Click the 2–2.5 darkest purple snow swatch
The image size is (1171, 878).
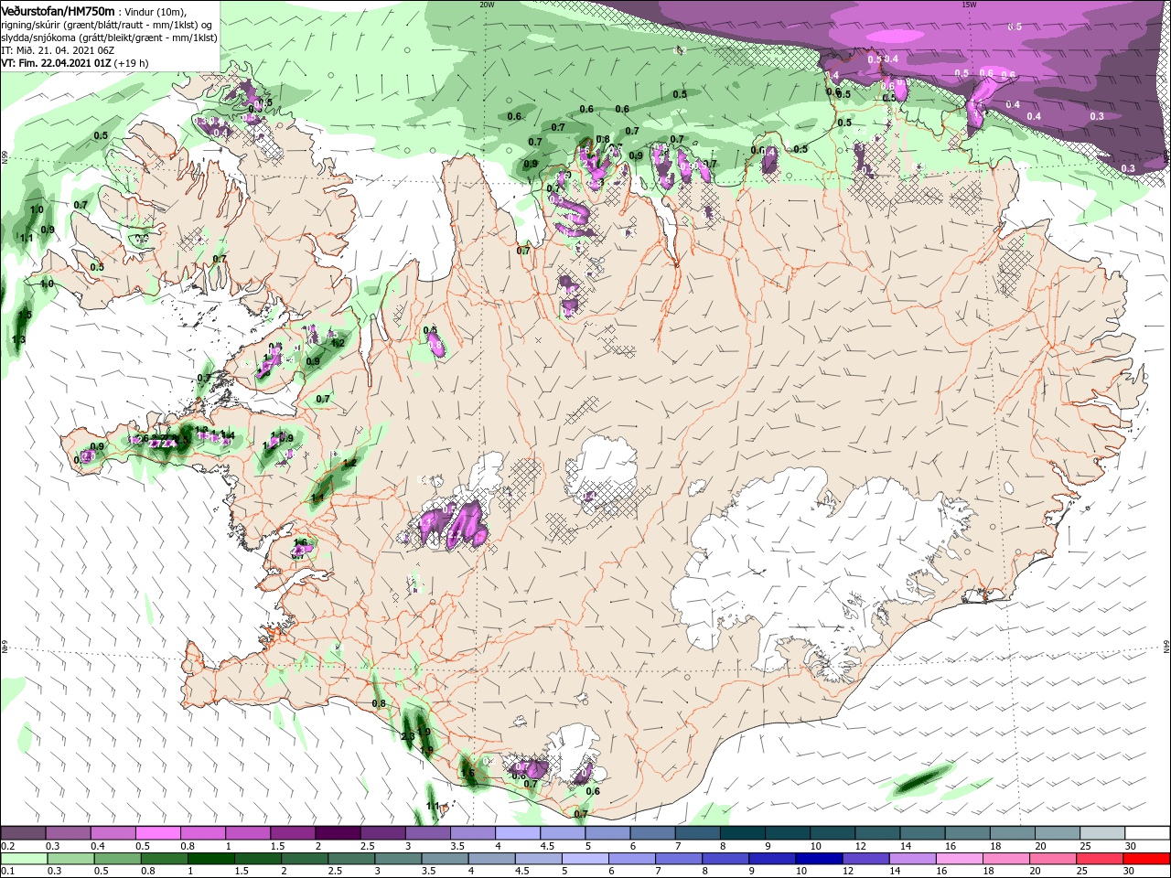(338, 834)
